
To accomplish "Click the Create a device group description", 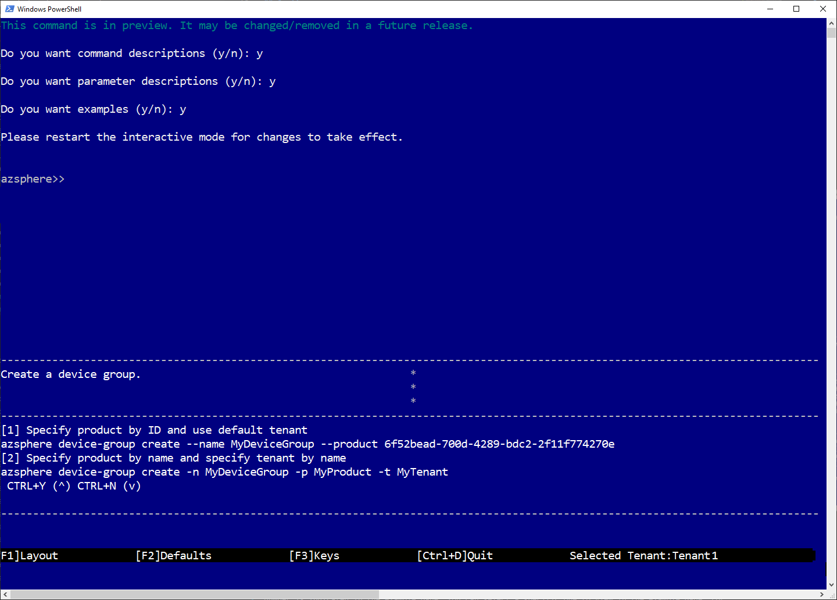I will click(x=70, y=374).
